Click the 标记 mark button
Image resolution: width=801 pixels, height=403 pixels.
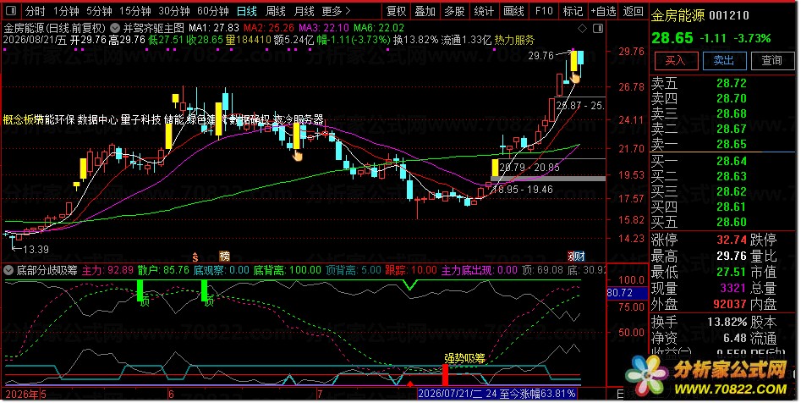tap(573, 11)
